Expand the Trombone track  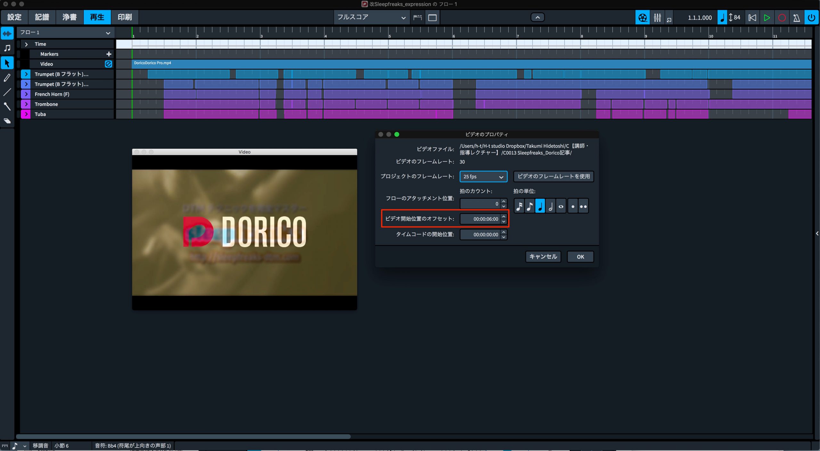coord(26,104)
